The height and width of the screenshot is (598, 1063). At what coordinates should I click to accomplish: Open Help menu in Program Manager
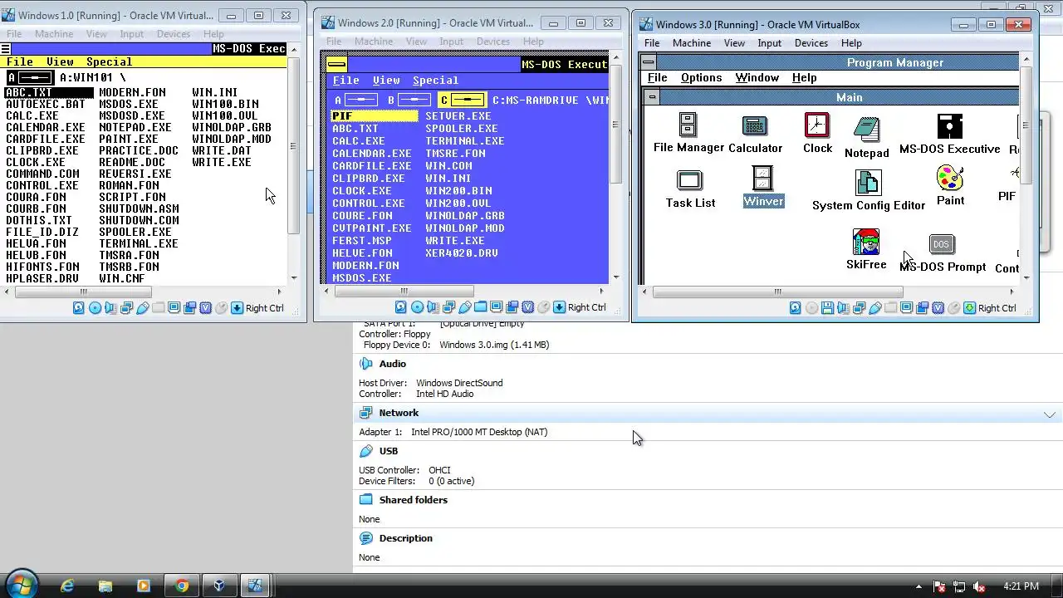pos(804,77)
